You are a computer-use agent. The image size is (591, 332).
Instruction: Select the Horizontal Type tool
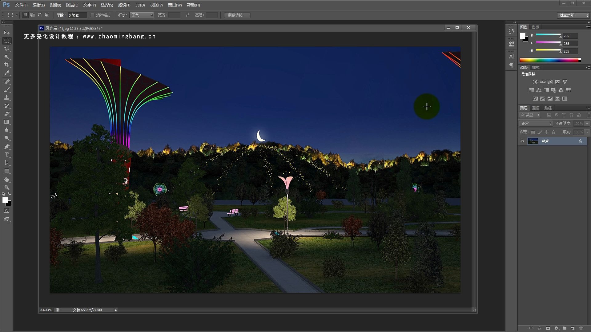coord(7,155)
